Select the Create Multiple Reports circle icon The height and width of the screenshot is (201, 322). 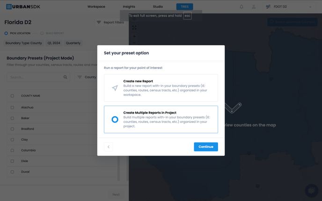click(x=115, y=120)
